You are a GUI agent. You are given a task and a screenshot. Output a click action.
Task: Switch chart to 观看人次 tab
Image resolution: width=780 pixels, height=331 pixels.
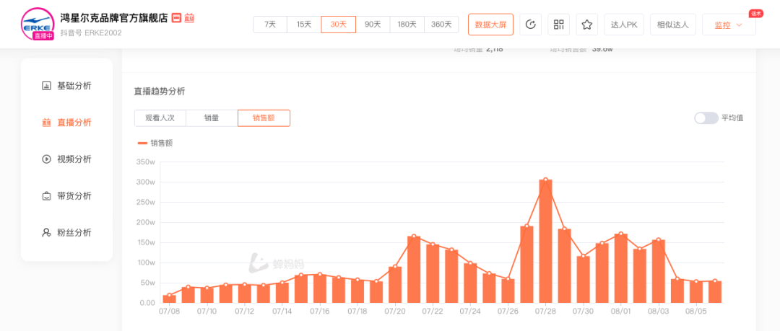click(x=160, y=118)
